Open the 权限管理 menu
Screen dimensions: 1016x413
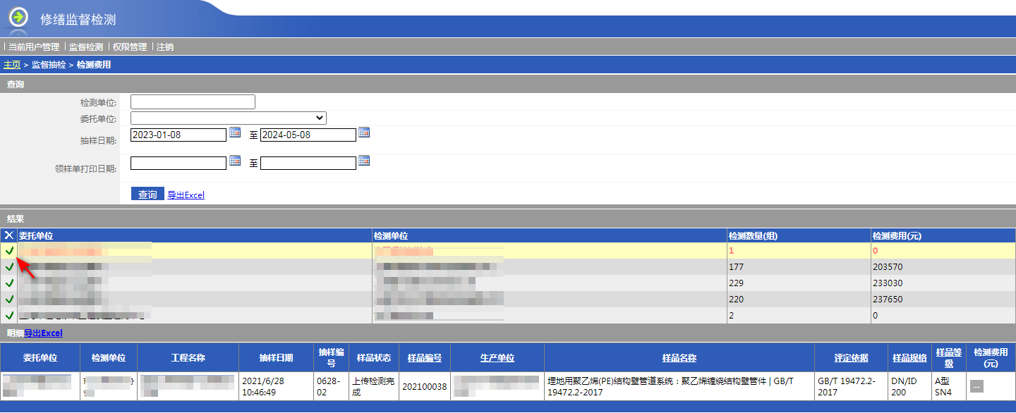pos(130,47)
